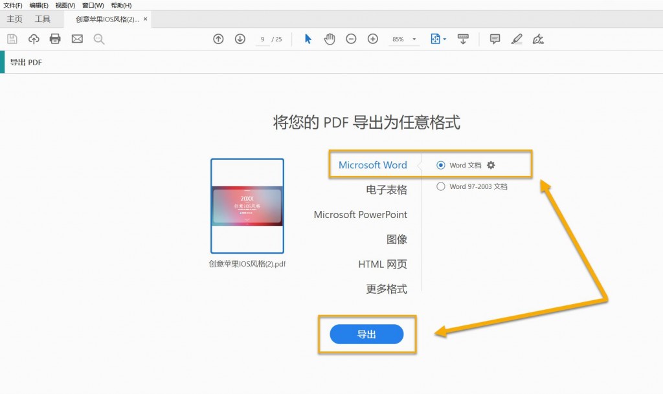
Task: Activate the hand pan tool
Action: [x=330, y=39]
